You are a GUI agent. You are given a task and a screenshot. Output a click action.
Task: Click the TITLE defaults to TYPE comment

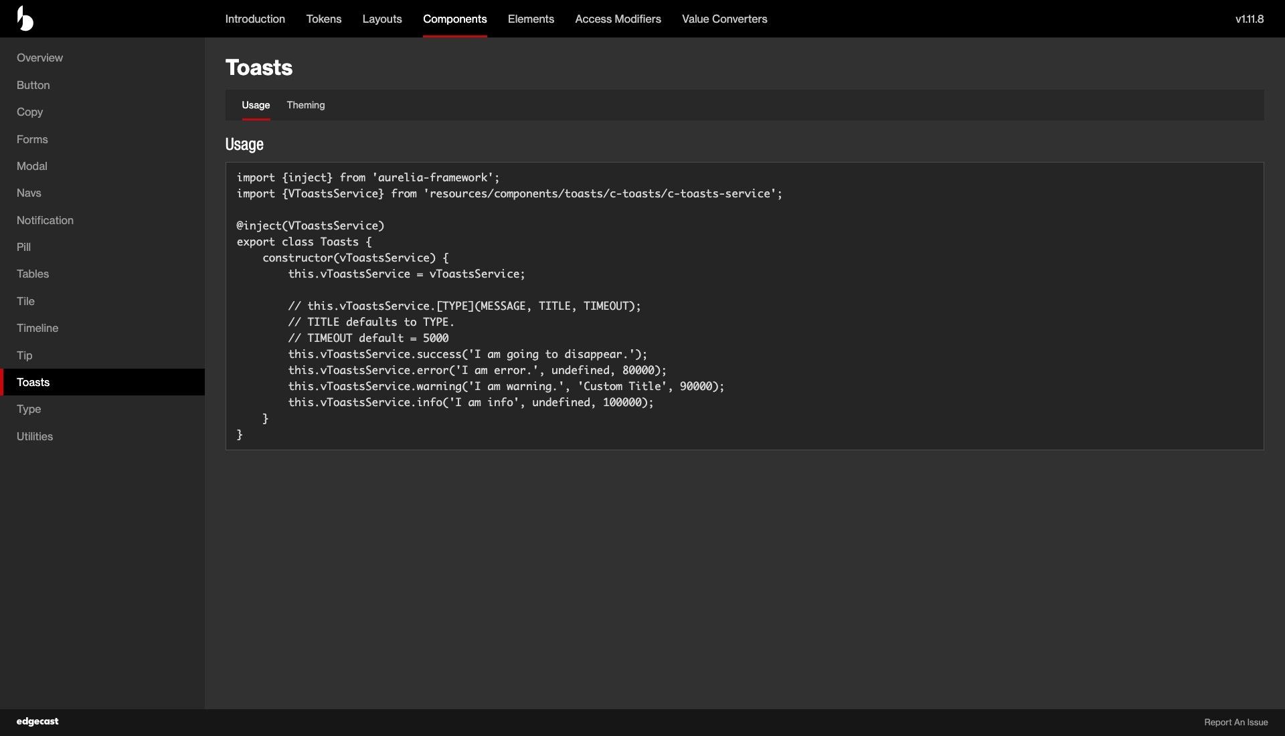371,322
